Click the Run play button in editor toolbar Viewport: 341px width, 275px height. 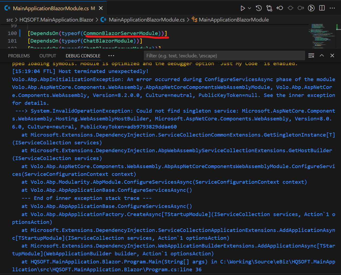coord(242,8)
